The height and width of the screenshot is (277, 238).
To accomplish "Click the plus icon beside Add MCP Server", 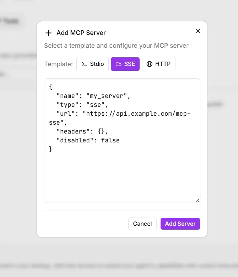I will (x=48, y=33).
